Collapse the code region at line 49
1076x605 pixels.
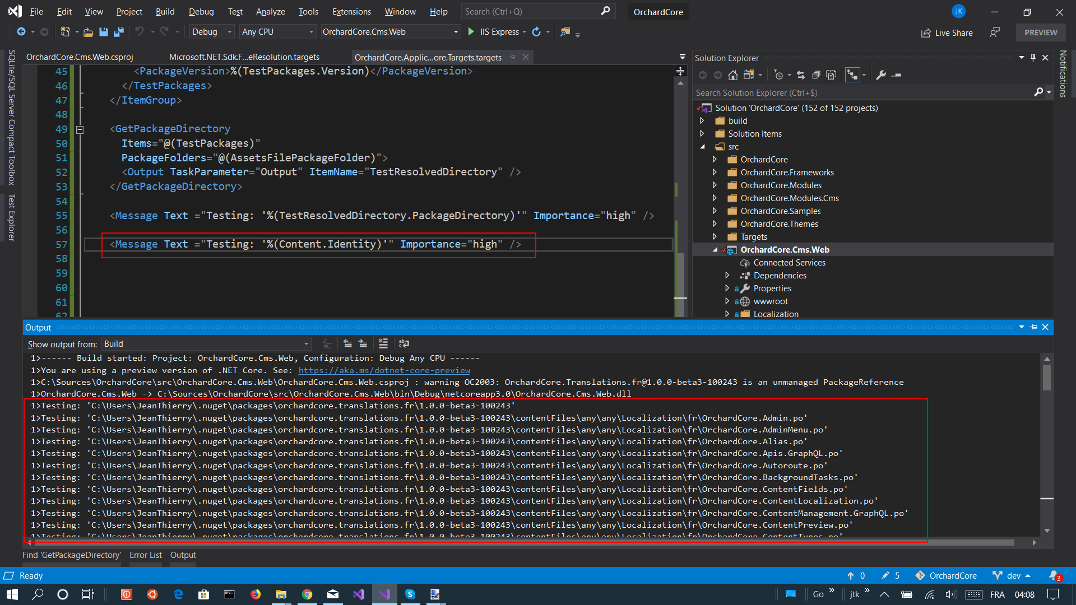[80, 129]
